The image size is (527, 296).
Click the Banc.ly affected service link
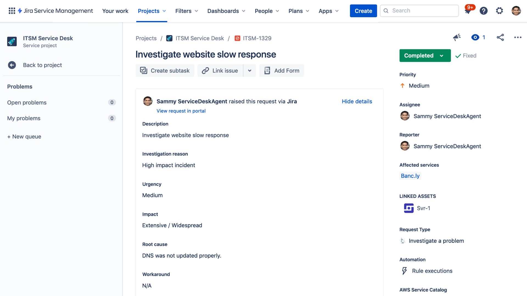pyautogui.click(x=410, y=176)
